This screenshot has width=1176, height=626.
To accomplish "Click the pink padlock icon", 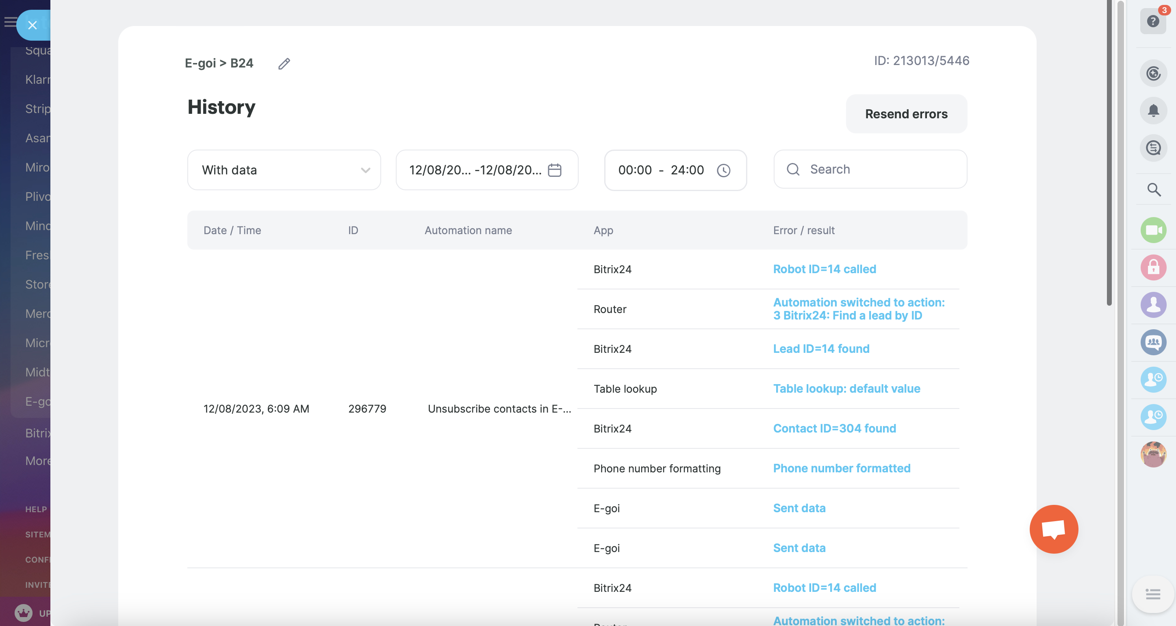I will click(1153, 267).
